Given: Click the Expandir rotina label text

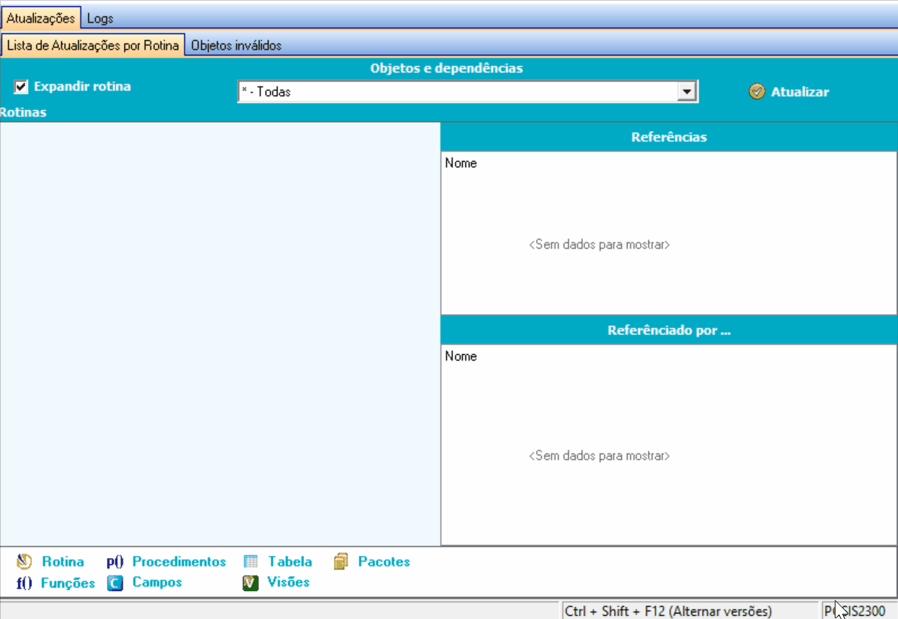Looking at the screenshot, I should (82, 87).
